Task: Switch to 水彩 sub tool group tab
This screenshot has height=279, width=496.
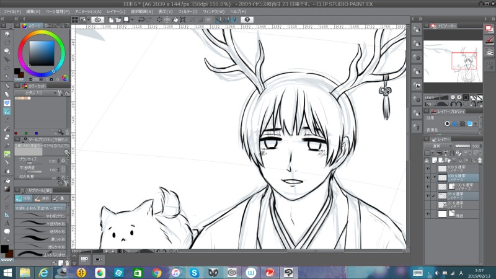Action: [x=24, y=198]
